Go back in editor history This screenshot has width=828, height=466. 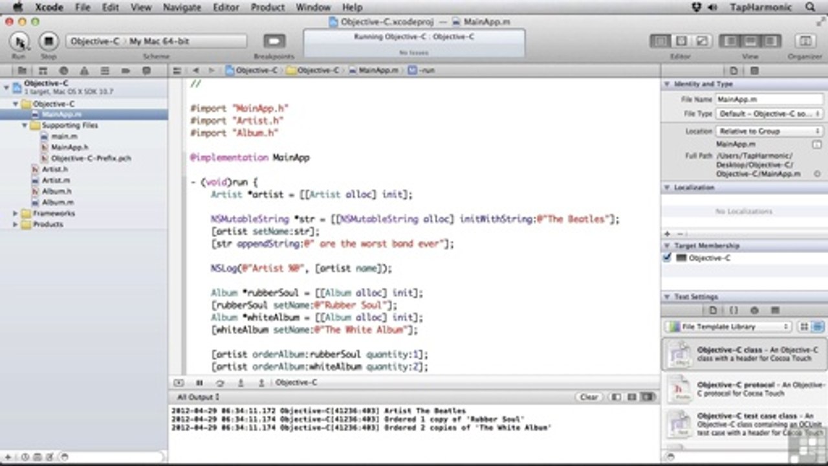pyautogui.click(x=195, y=70)
